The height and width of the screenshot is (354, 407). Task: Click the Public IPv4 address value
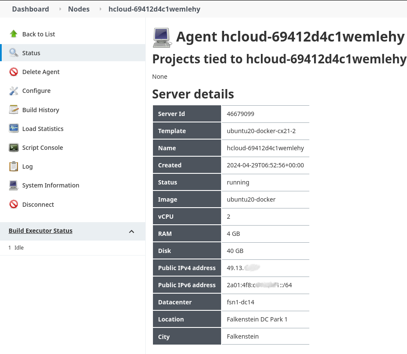tap(243, 268)
